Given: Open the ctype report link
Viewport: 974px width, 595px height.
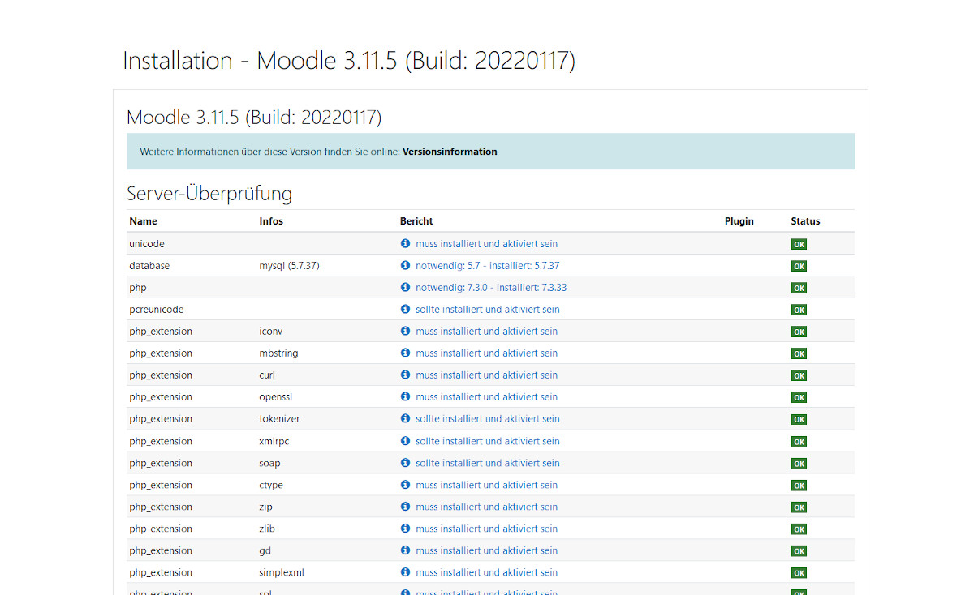Looking at the screenshot, I should click(487, 486).
